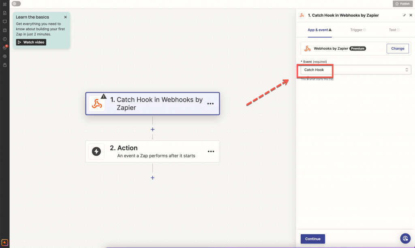The height and width of the screenshot is (248, 415).
Task: Open the apps grid icon in sidebar
Action: point(5,4)
